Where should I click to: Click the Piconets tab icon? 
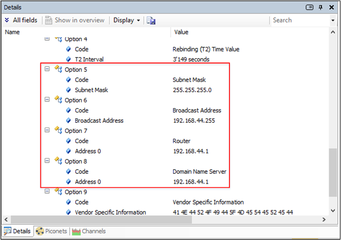point(39,231)
